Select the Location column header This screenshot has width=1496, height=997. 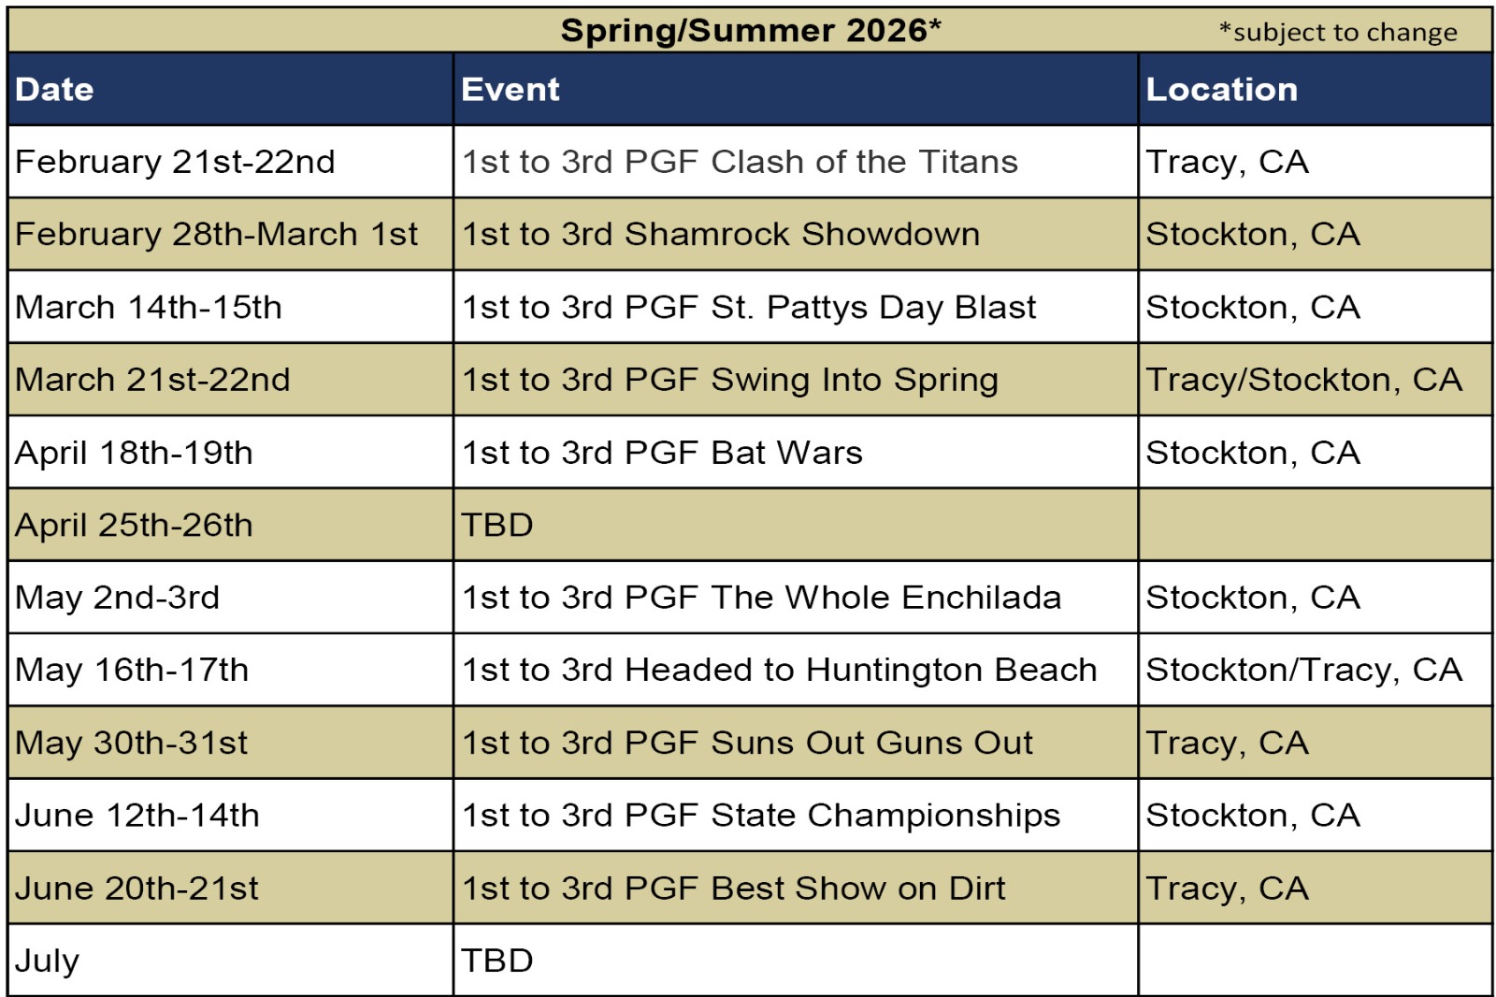(1221, 90)
